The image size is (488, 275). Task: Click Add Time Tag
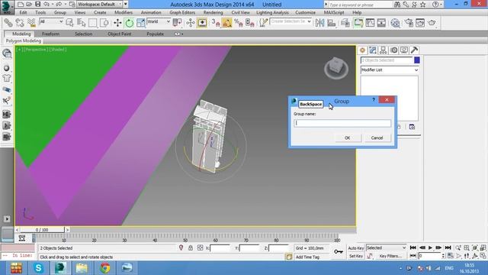[307, 257]
